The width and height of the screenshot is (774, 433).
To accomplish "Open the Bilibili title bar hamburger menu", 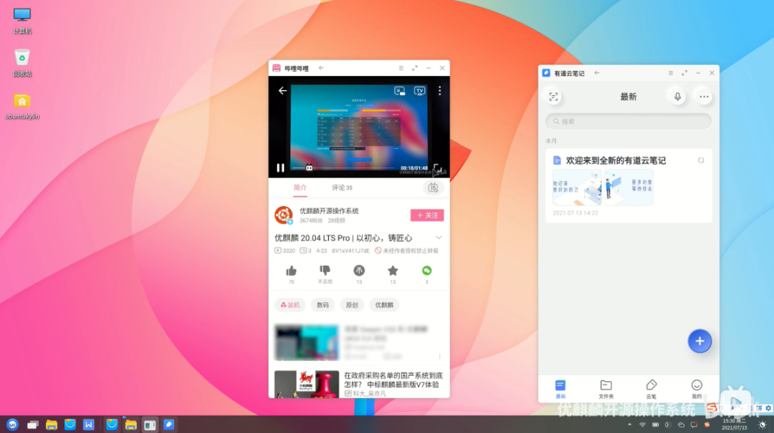I will [x=401, y=68].
